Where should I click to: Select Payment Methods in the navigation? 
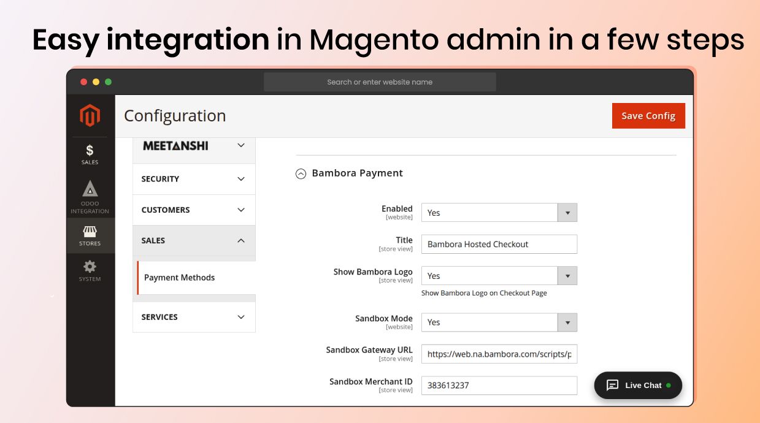[178, 277]
